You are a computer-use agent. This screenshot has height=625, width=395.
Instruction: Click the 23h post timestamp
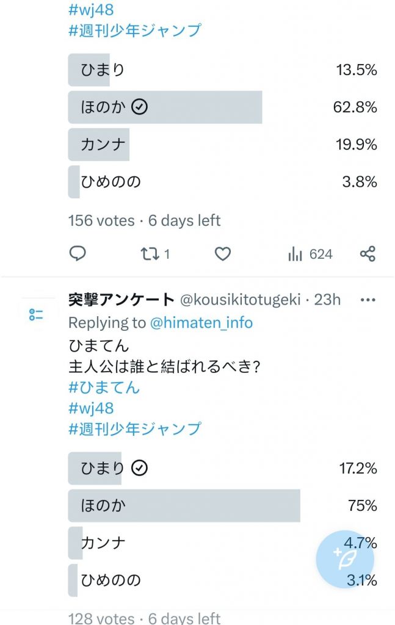pos(327,300)
